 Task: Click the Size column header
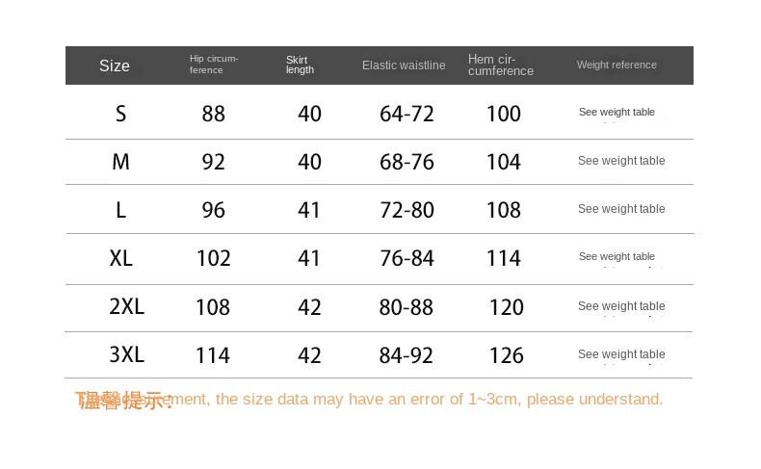tap(114, 65)
